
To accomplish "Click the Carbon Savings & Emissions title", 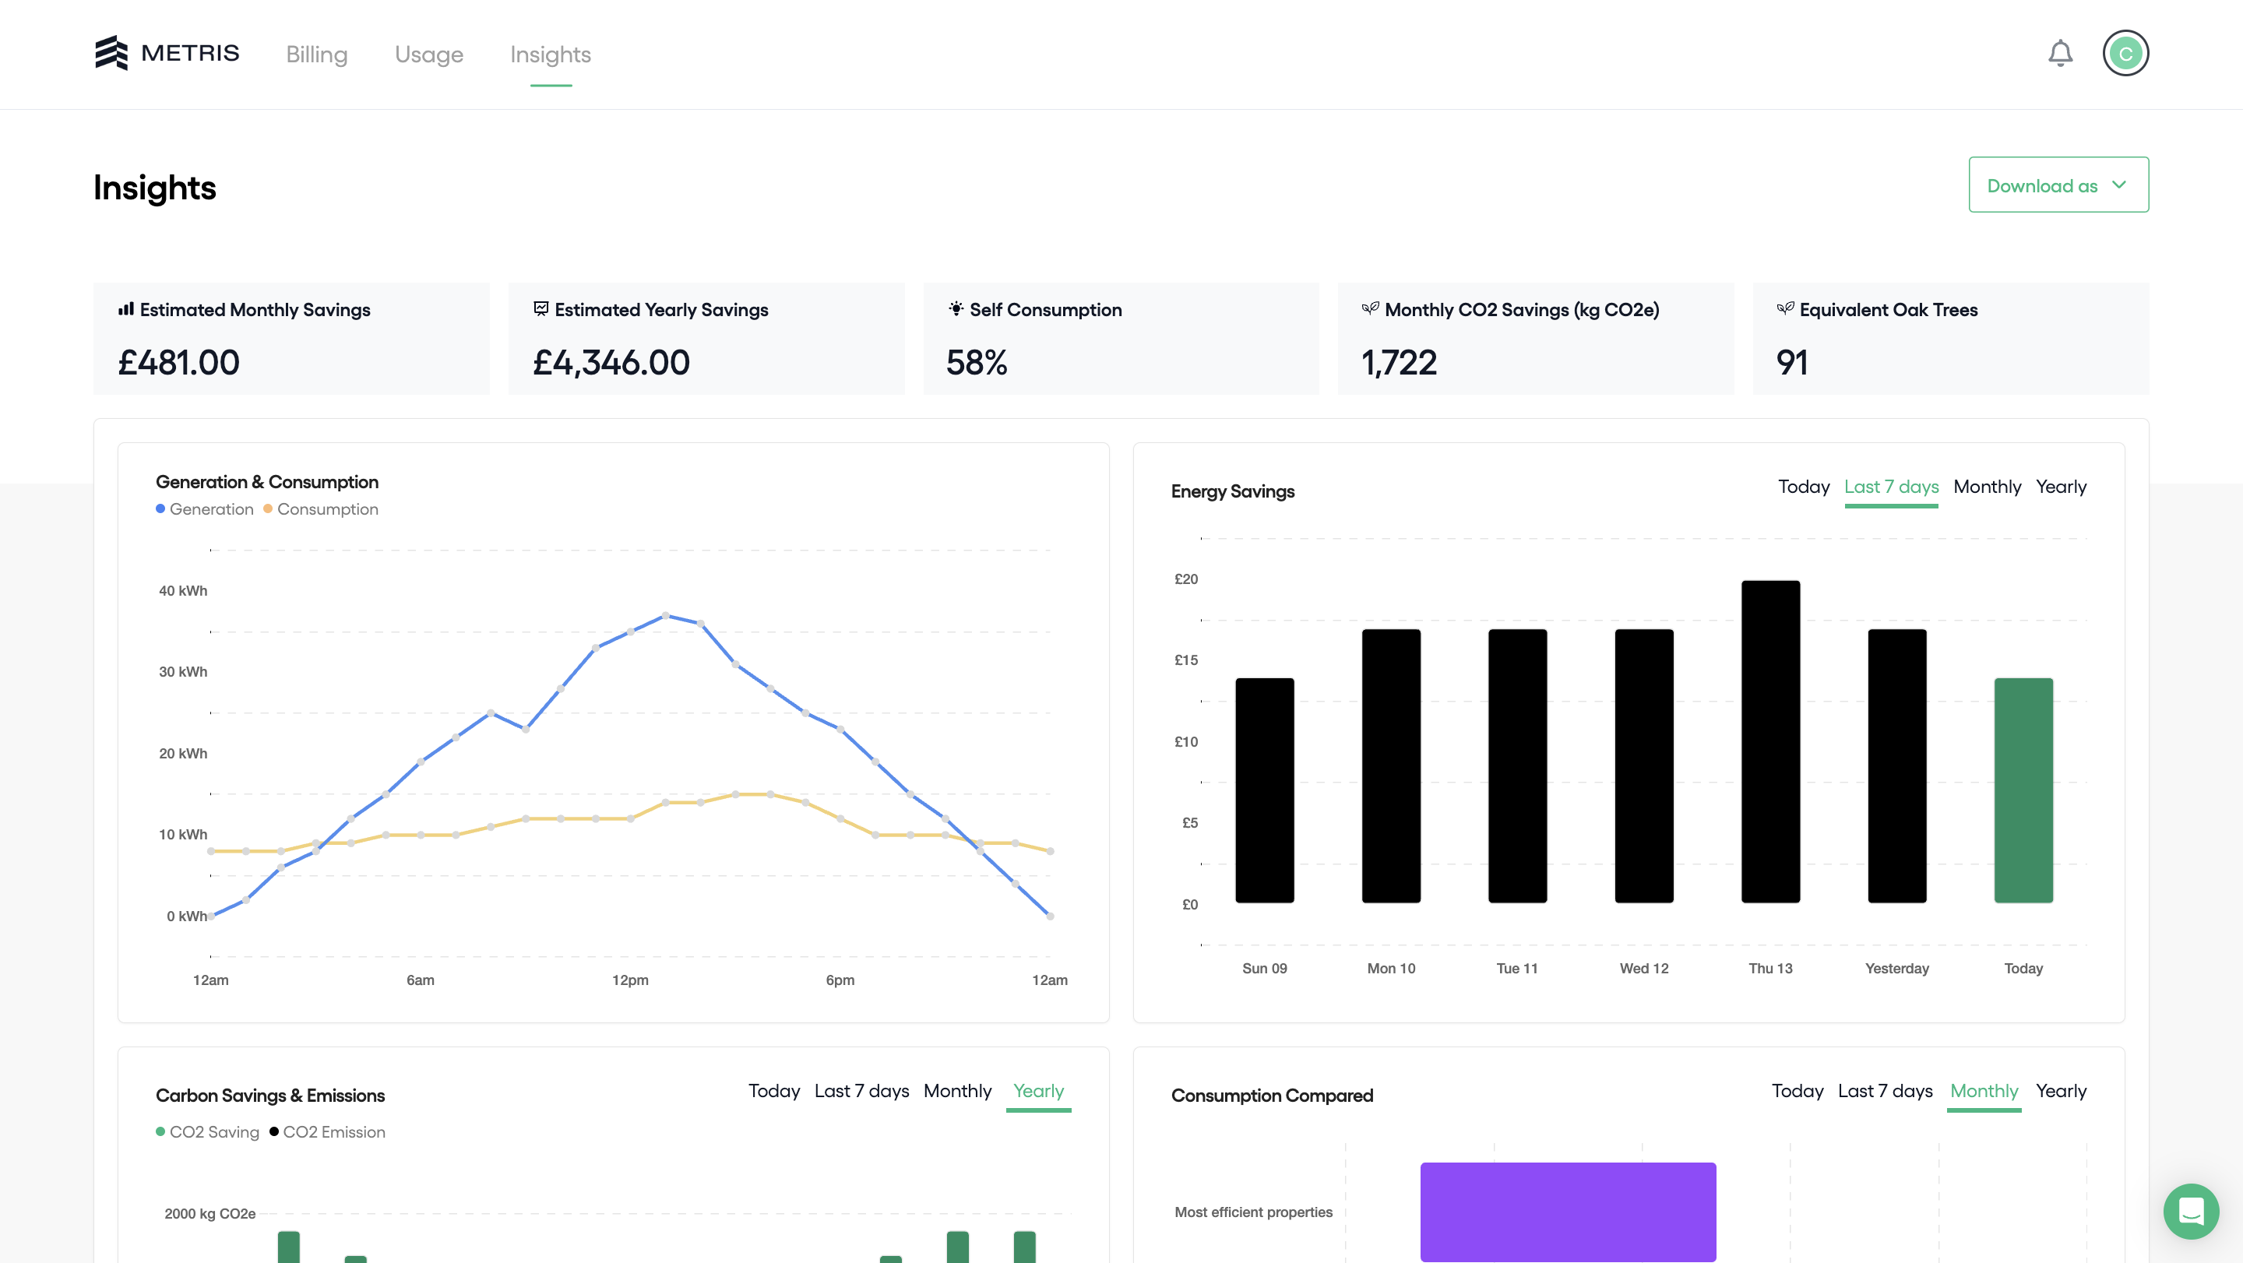I will click(270, 1095).
